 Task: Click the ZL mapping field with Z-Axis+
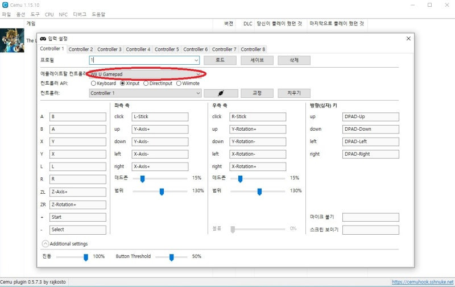click(78, 192)
